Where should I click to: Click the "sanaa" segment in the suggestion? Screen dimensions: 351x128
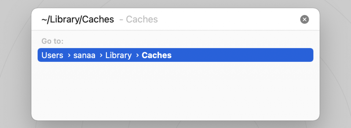click(x=84, y=55)
